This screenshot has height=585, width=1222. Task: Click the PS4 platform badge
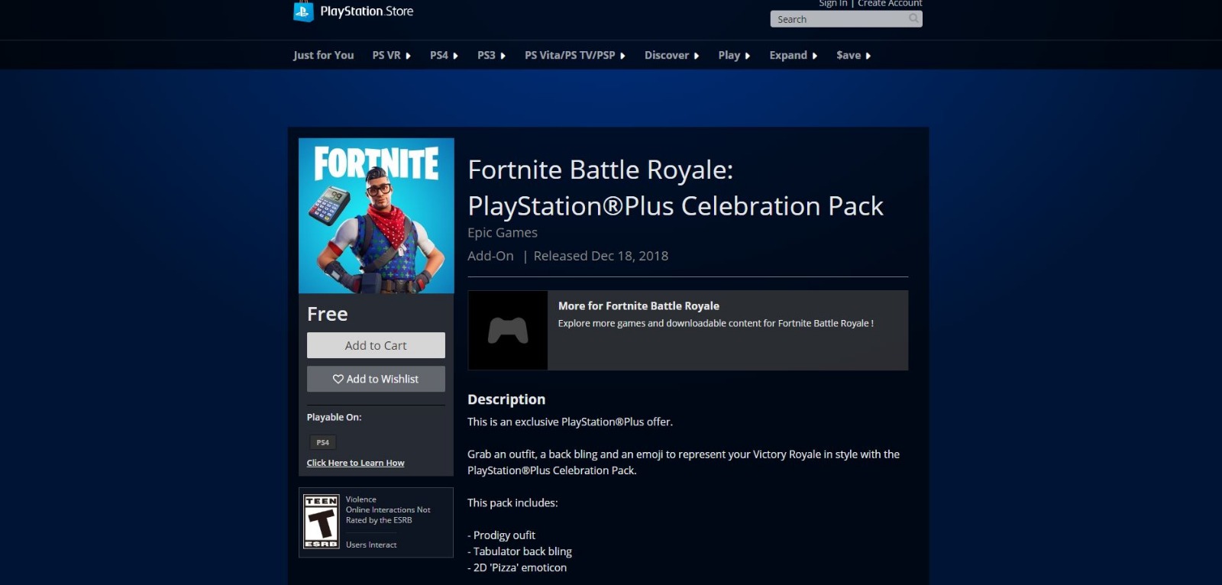(x=322, y=442)
